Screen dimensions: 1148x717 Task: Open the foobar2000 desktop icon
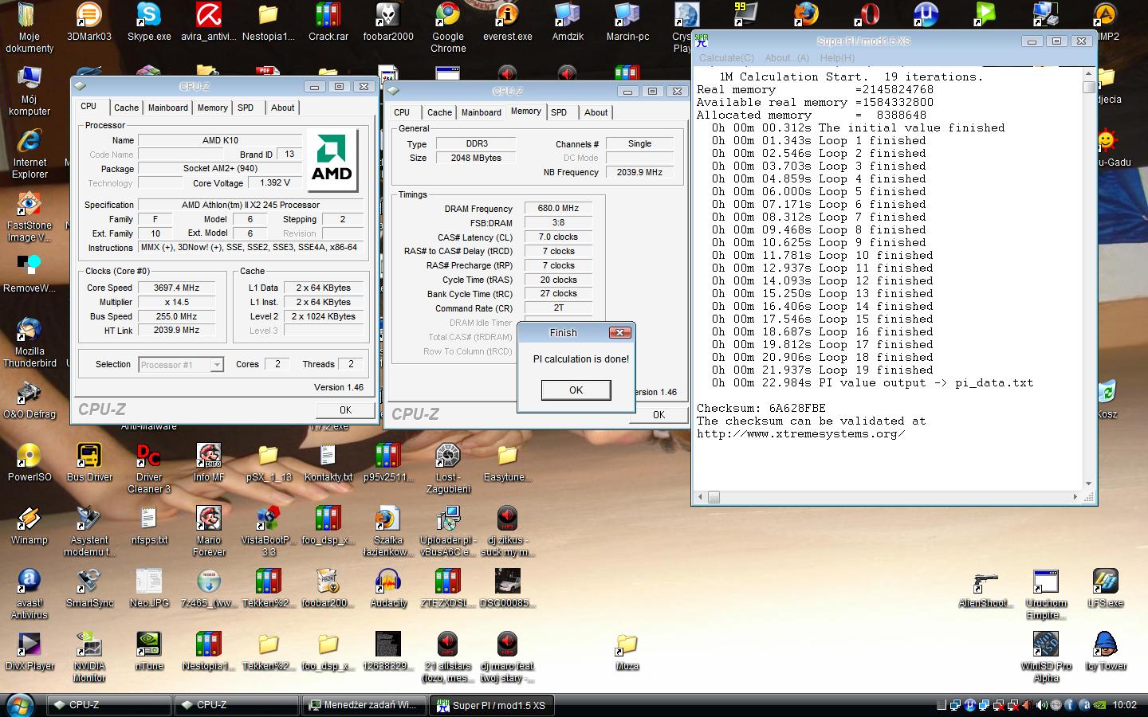click(x=387, y=16)
